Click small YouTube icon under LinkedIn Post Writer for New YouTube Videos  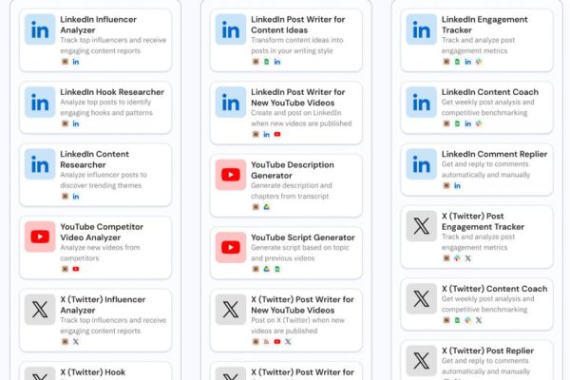[x=277, y=134]
